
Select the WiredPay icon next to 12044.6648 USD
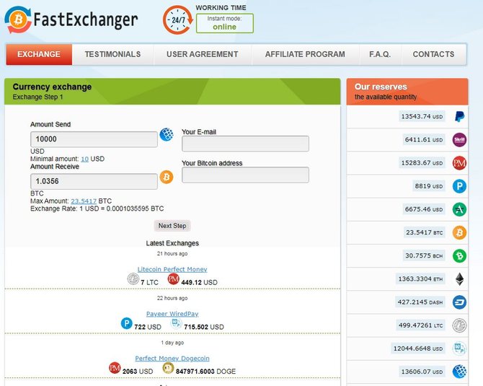coord(459,348)
